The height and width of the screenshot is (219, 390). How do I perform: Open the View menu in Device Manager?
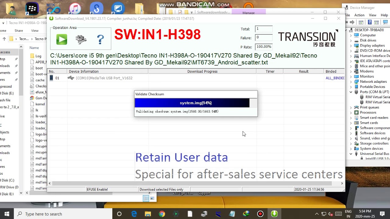372,15
